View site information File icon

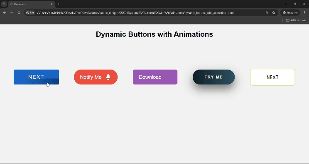(30, 12)
